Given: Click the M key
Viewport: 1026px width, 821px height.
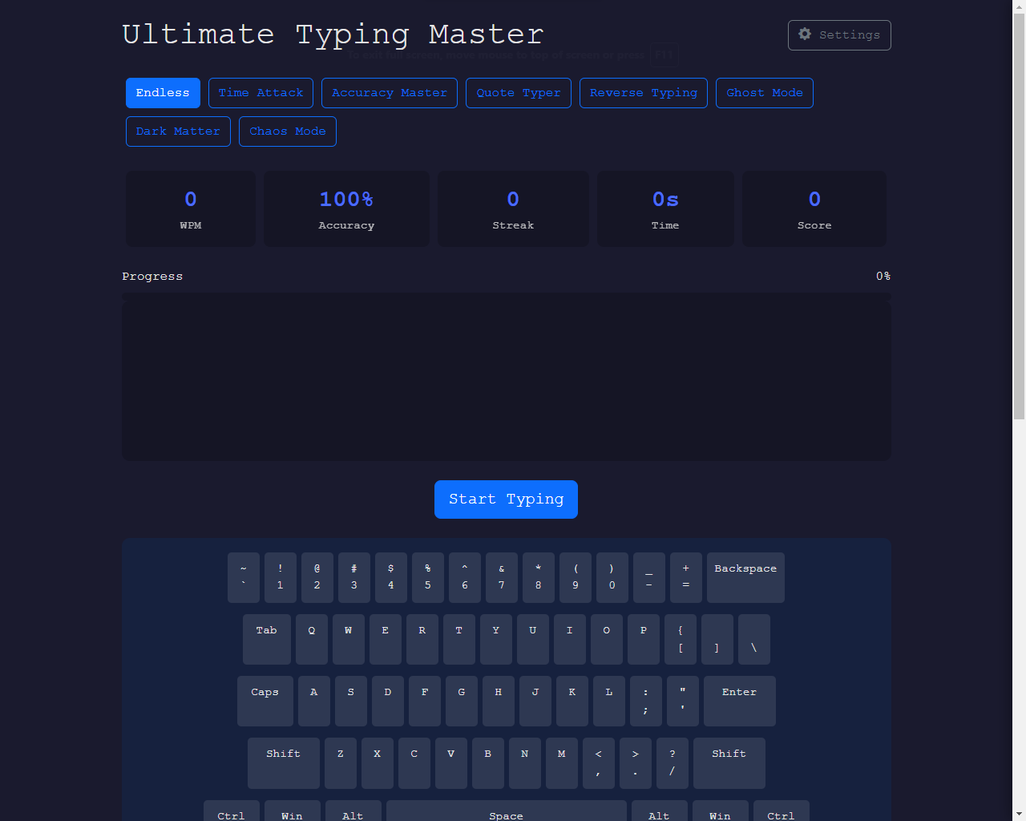Looking at the screenshot, I should [562, 762].
